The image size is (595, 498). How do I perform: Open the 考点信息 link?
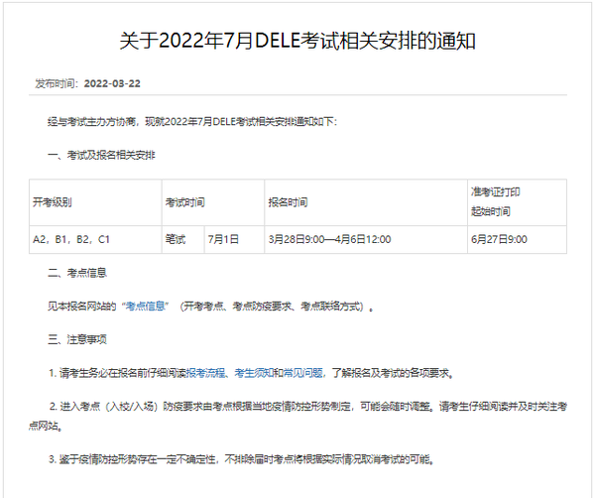click(x=145, y=306)
